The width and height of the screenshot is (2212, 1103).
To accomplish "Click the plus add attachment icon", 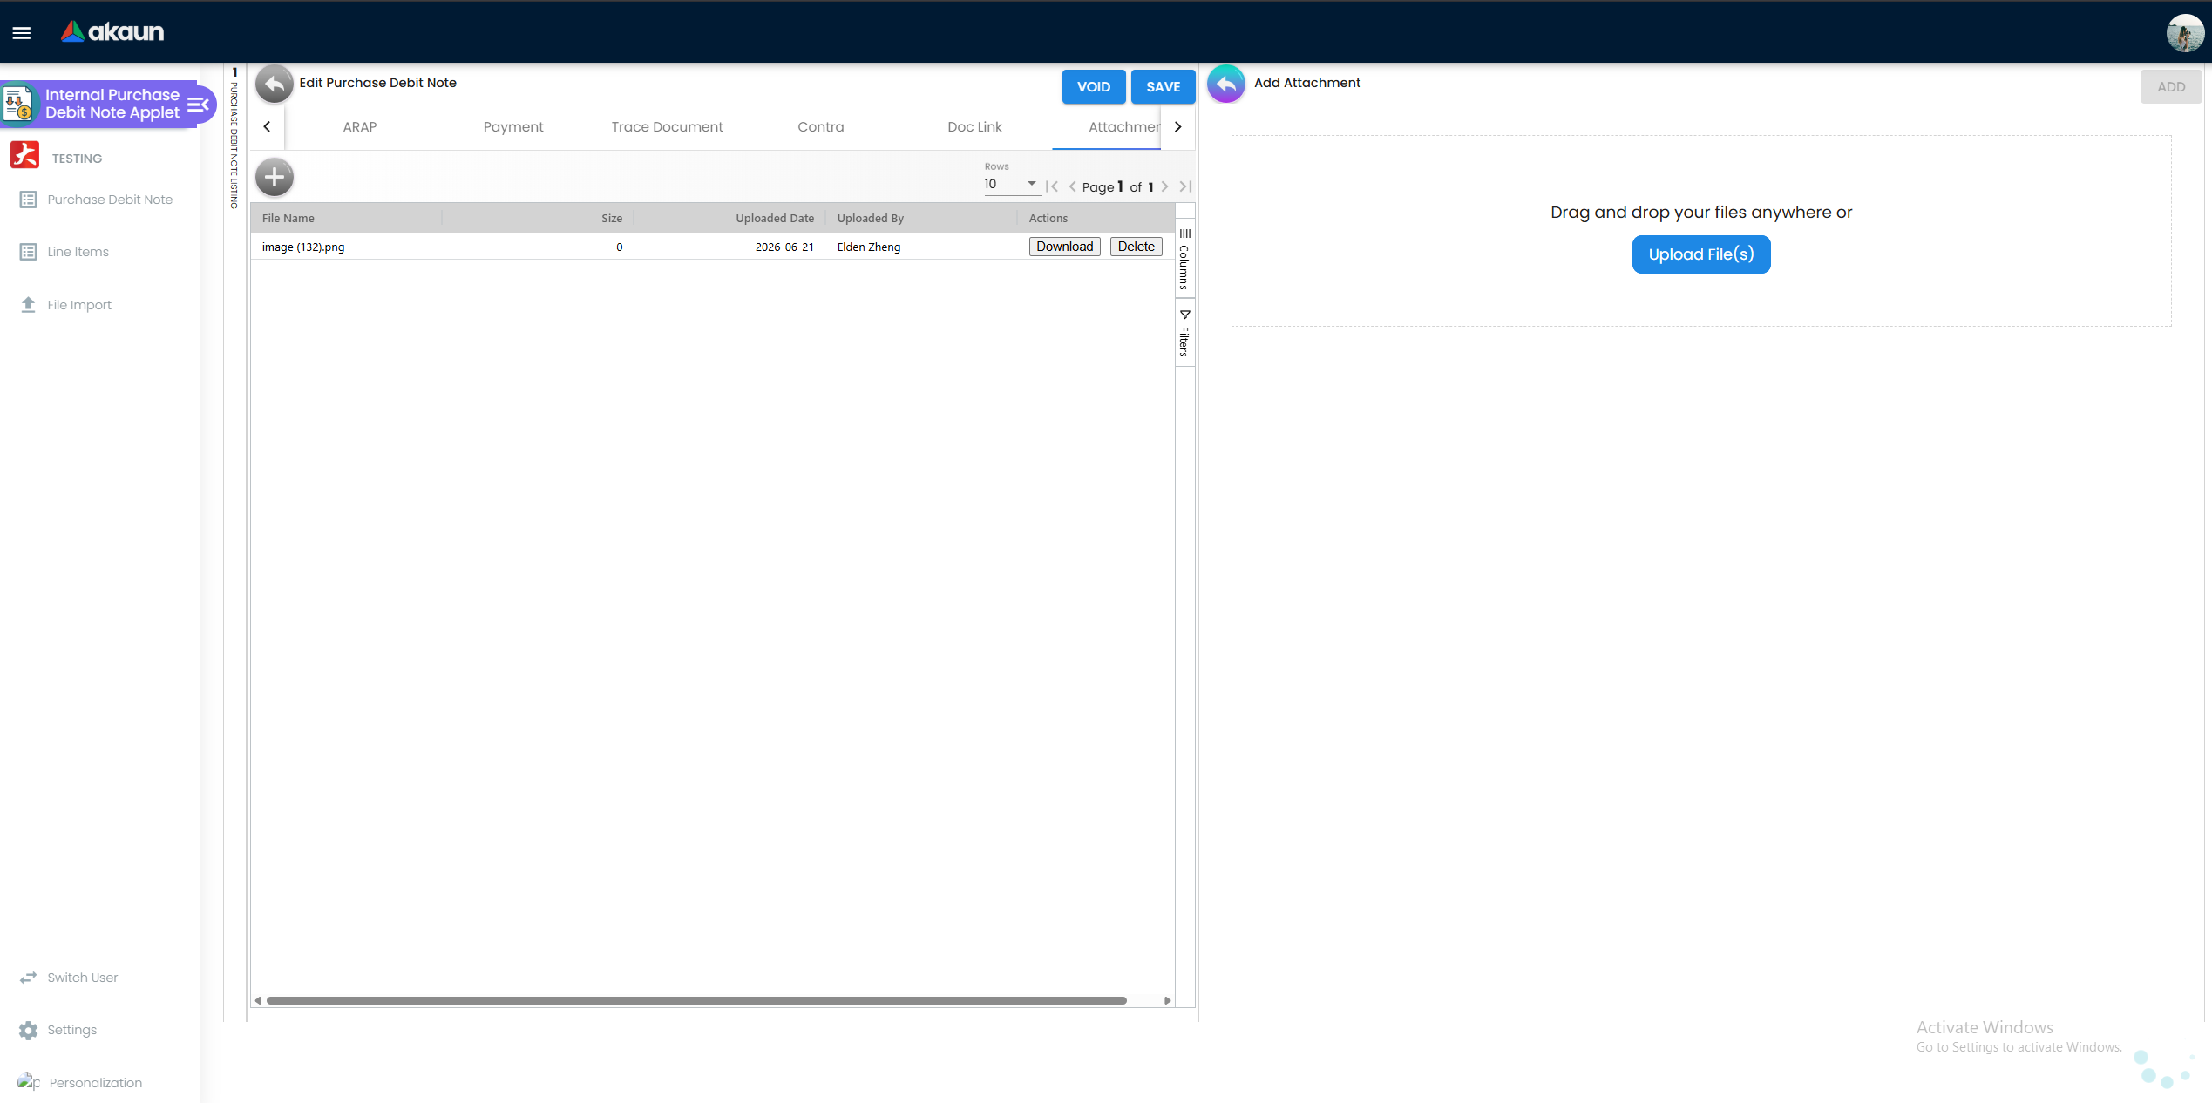I will click(x=275, y=178).
